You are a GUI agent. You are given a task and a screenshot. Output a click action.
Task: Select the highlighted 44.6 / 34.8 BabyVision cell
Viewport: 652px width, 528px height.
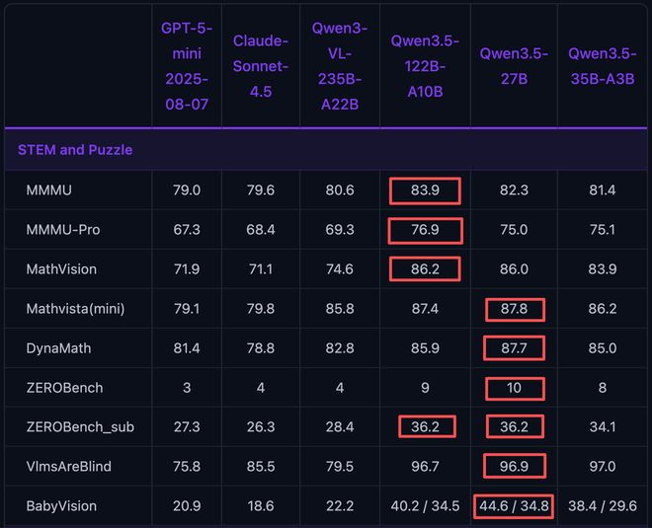(514, 506)
